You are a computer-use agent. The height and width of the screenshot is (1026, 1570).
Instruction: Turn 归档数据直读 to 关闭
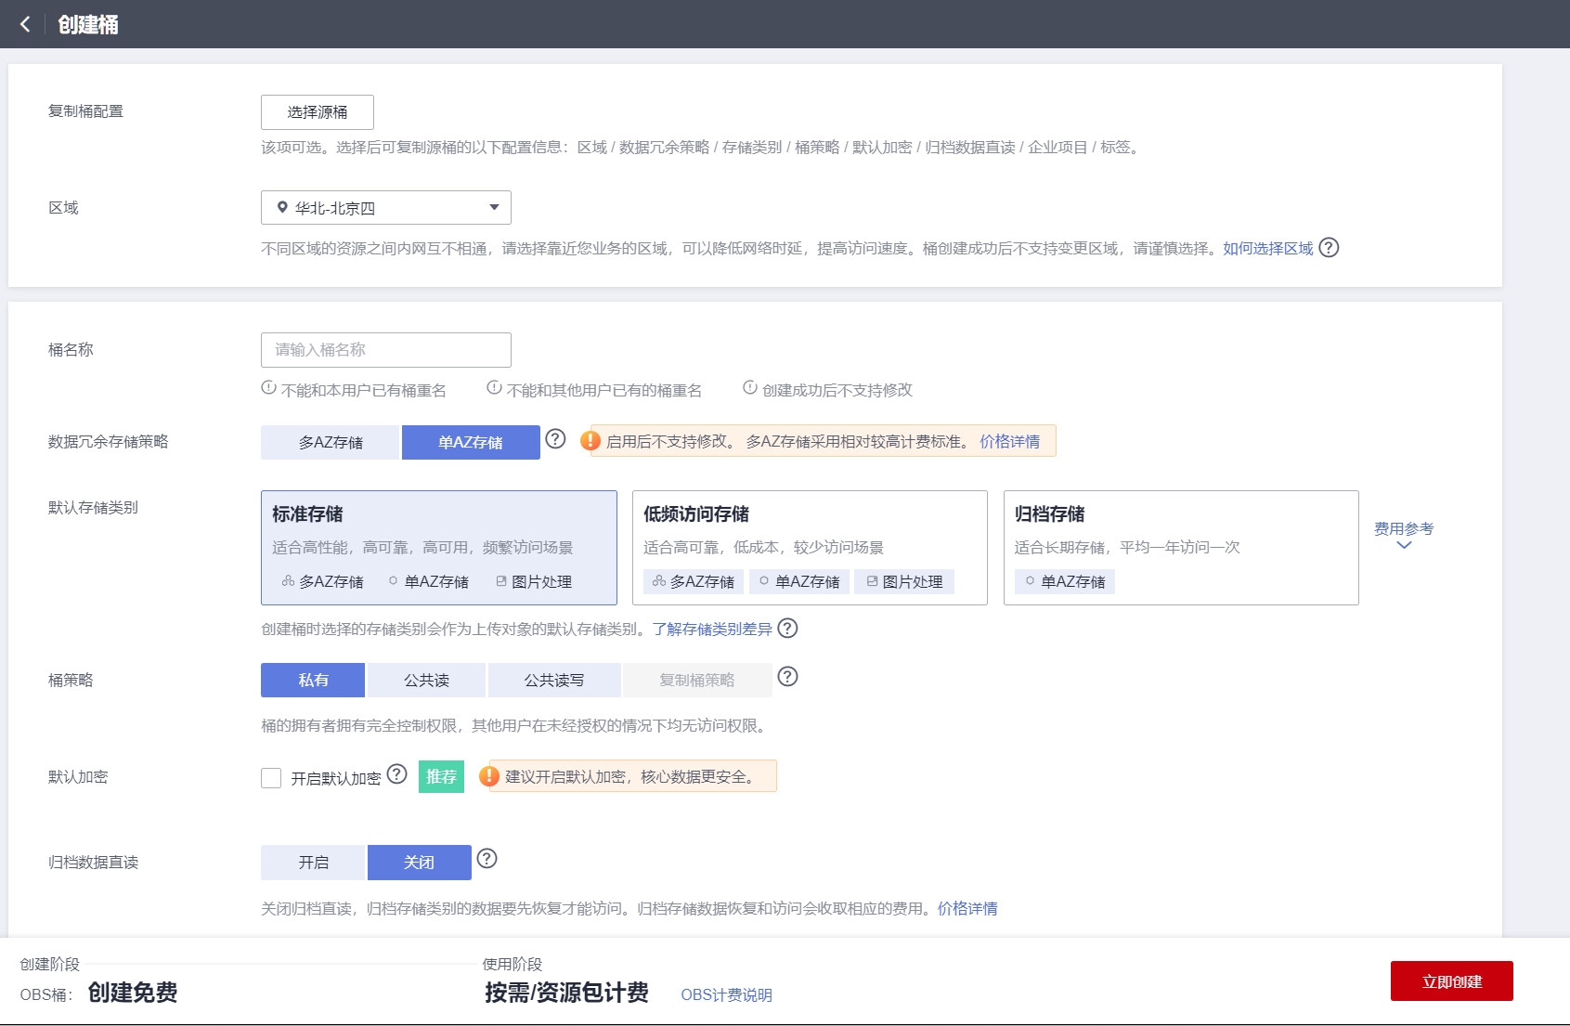click(420, 862)
